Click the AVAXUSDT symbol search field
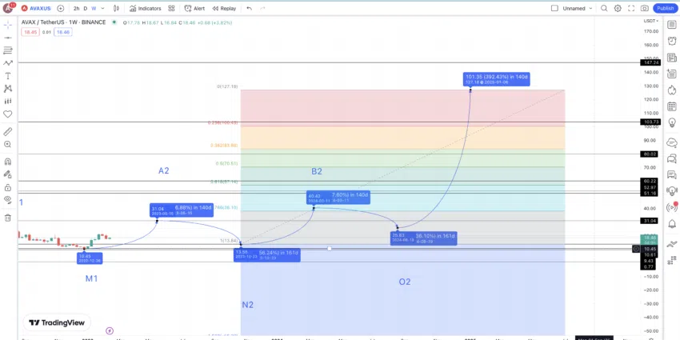The width and height of the screenshot is (680, 340). click(x=40, y=8)
